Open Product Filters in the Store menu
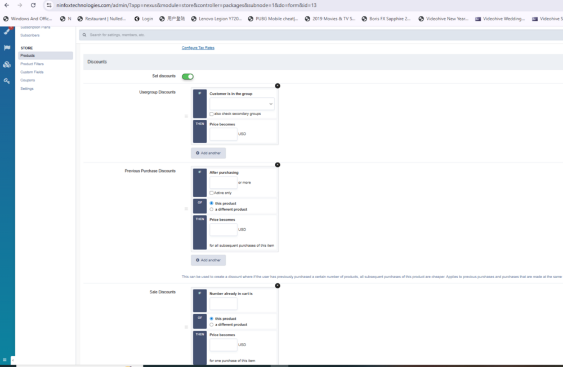Screen dimensions: 563x367 coord(32,64)
